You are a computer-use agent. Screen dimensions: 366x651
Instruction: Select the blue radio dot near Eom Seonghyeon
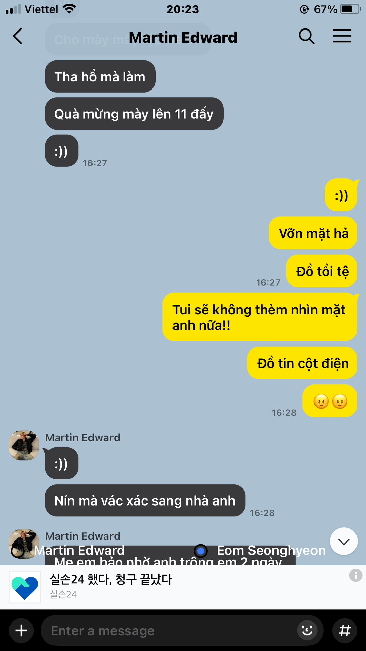click(x=201, y=551)
